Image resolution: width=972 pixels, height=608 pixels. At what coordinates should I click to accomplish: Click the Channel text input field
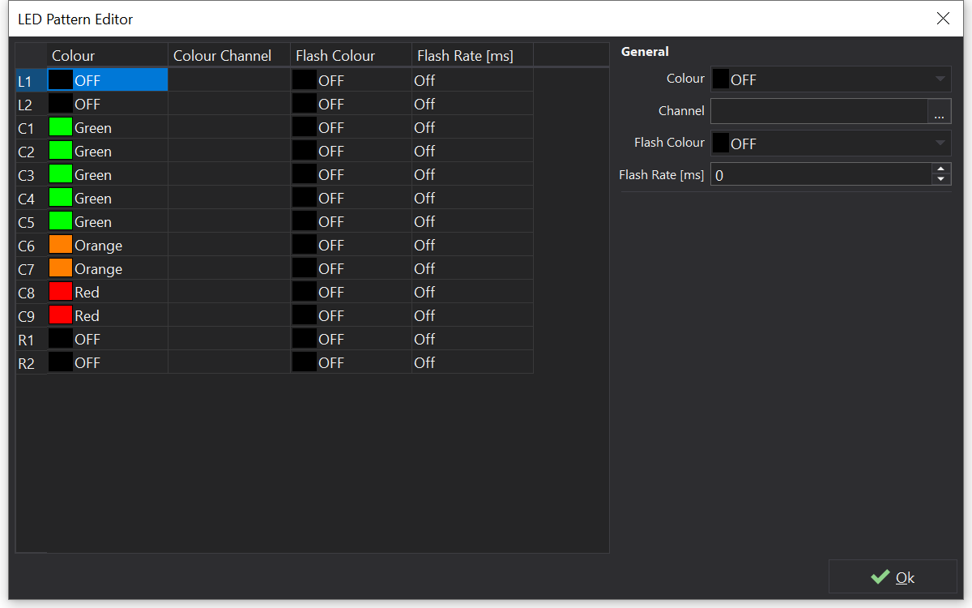click(818, 112)
